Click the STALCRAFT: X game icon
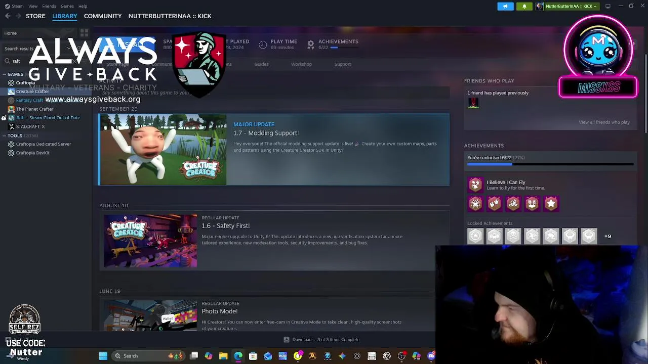 (11, 126)
